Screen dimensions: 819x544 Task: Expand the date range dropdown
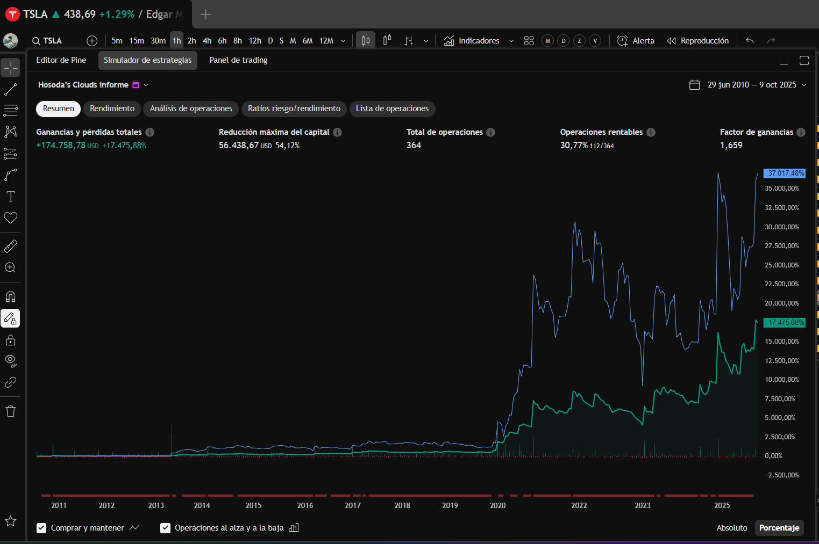coord(804,85)
